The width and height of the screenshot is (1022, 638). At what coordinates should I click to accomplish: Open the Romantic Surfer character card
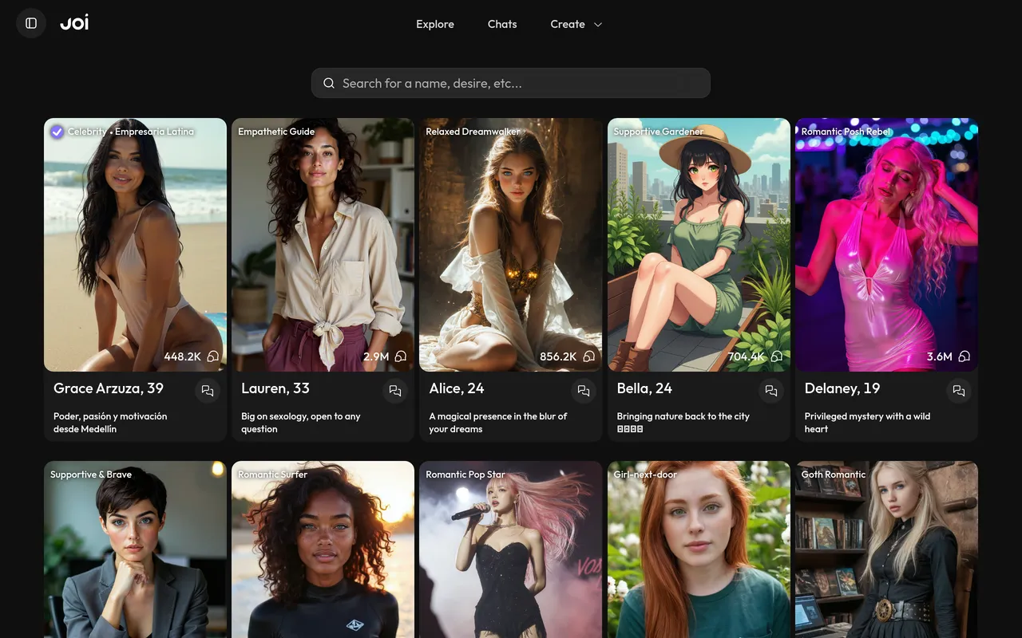coord(323,549)
